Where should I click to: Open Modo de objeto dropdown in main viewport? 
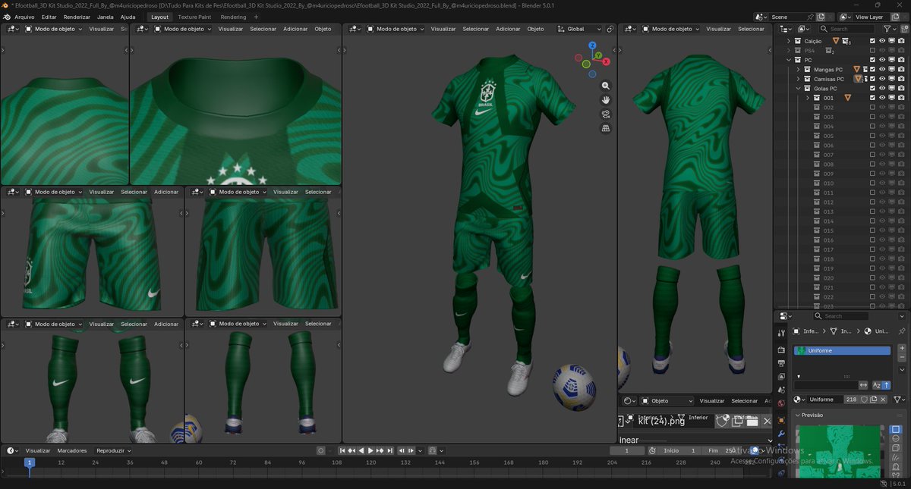(395, 29)
